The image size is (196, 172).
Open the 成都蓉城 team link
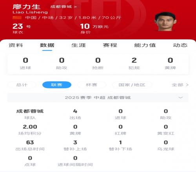[64, 7]
